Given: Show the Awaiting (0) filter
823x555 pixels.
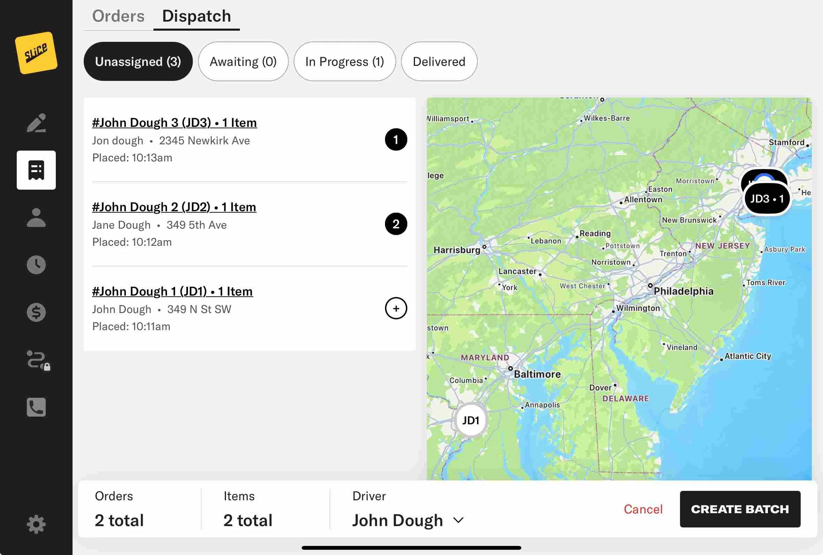Looking at the screenshot, I should click(x=243, y=62).
